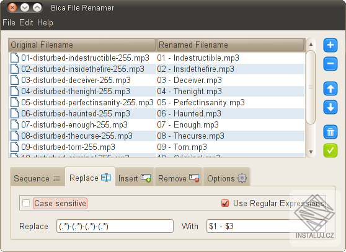The image size is (346, 252).
Task: Move selected file up with arrow button
Action: (x=330, y=89)
